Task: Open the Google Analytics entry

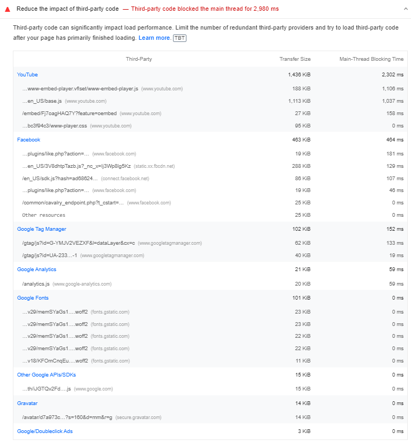Action: pyautogui.click(x=37, y=269)
